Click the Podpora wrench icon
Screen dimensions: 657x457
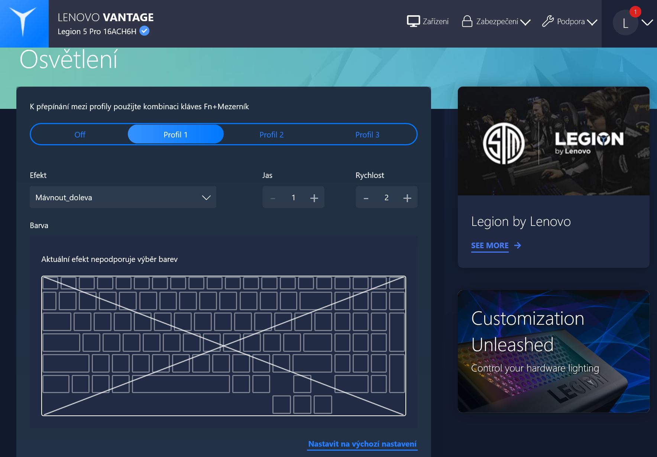(x=548, y=22)
